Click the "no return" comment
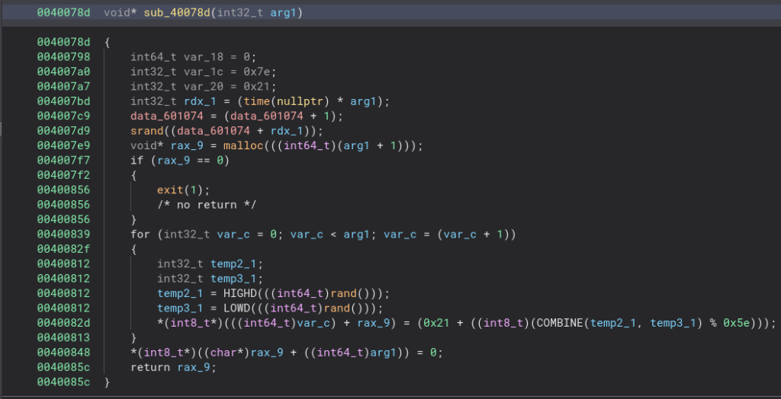Viewport: 781px width, 399px height. pos(206,204)
